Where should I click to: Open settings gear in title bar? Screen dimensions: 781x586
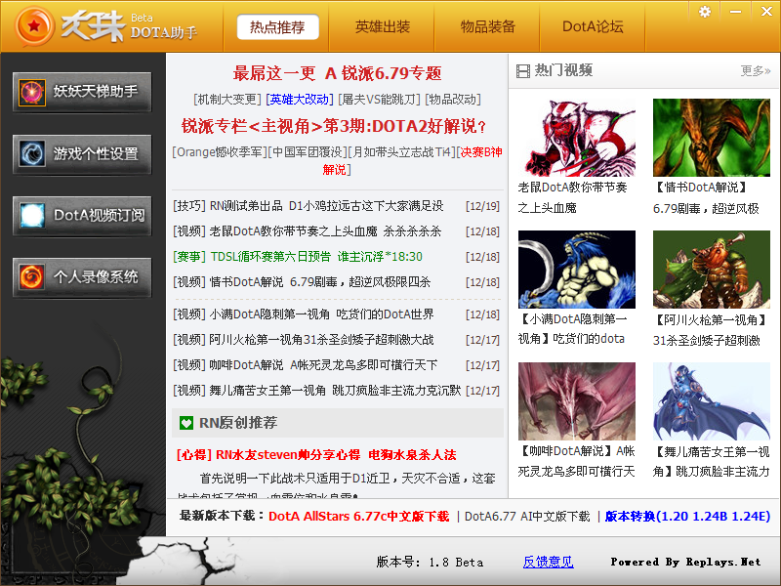click(704, 11)
